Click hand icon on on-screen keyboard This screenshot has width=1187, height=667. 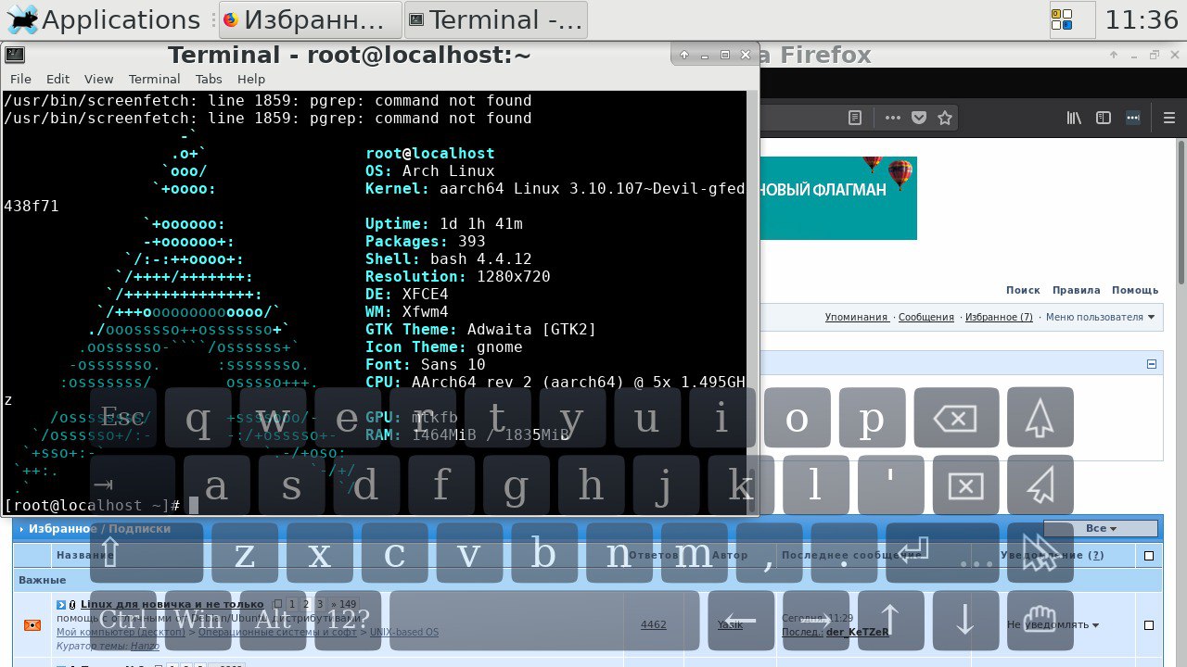(x=1040, y=621)
